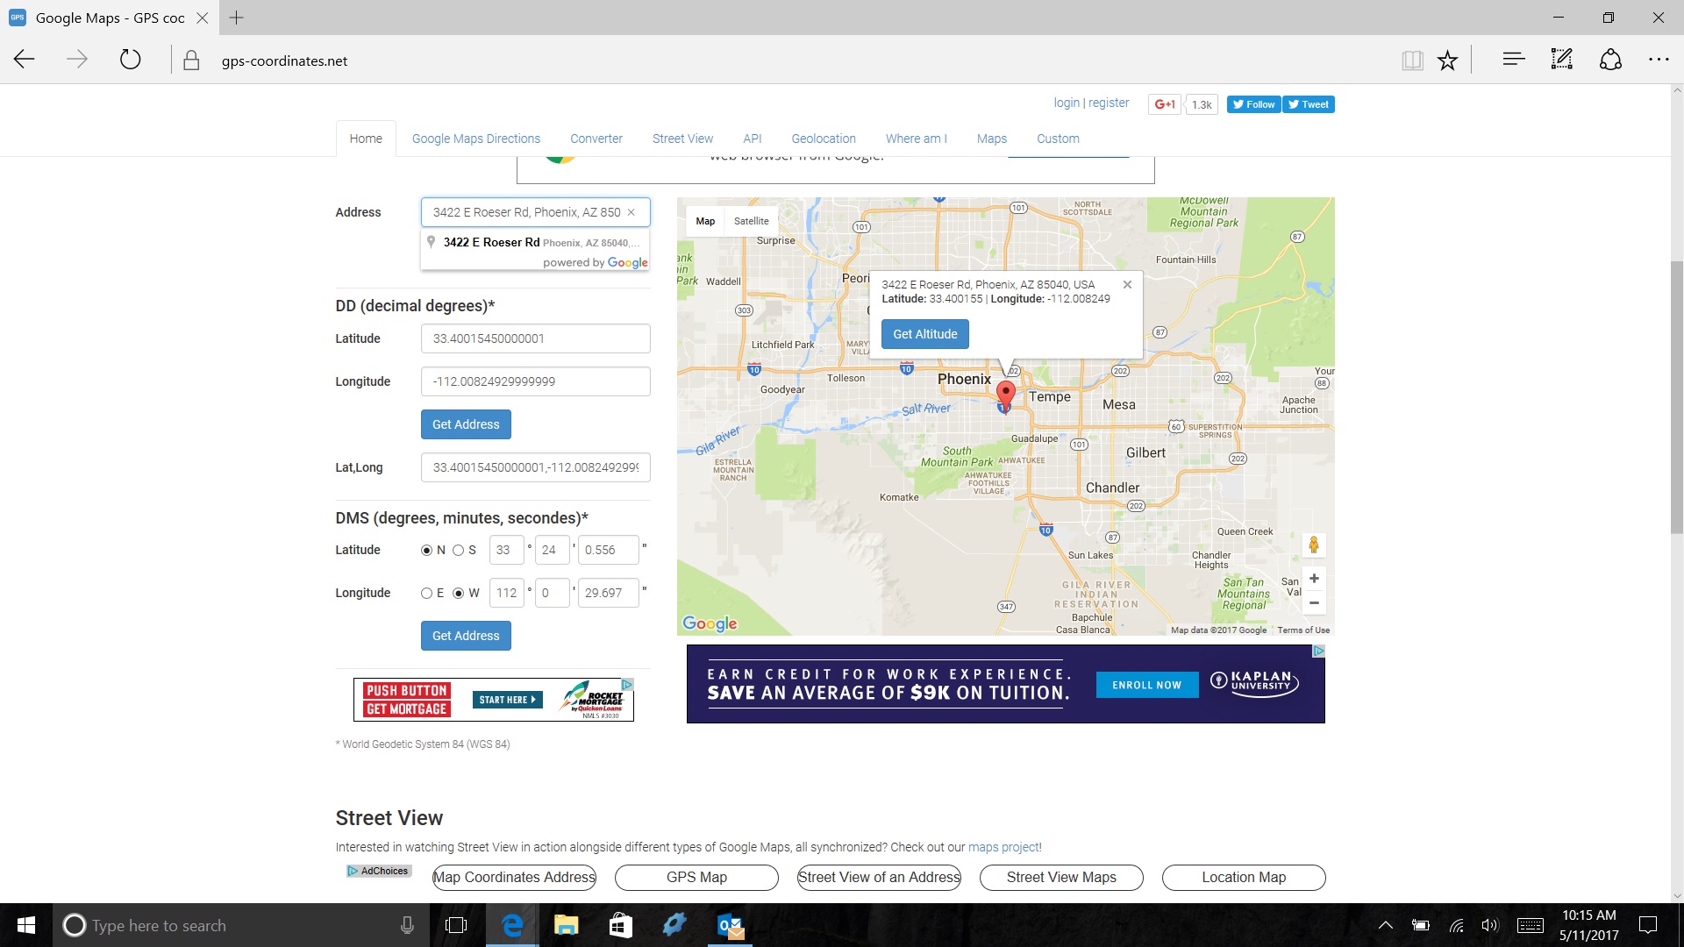Click the register link
The image size is (1684, 947).
pyautogui.click(x=1109, y=103)
